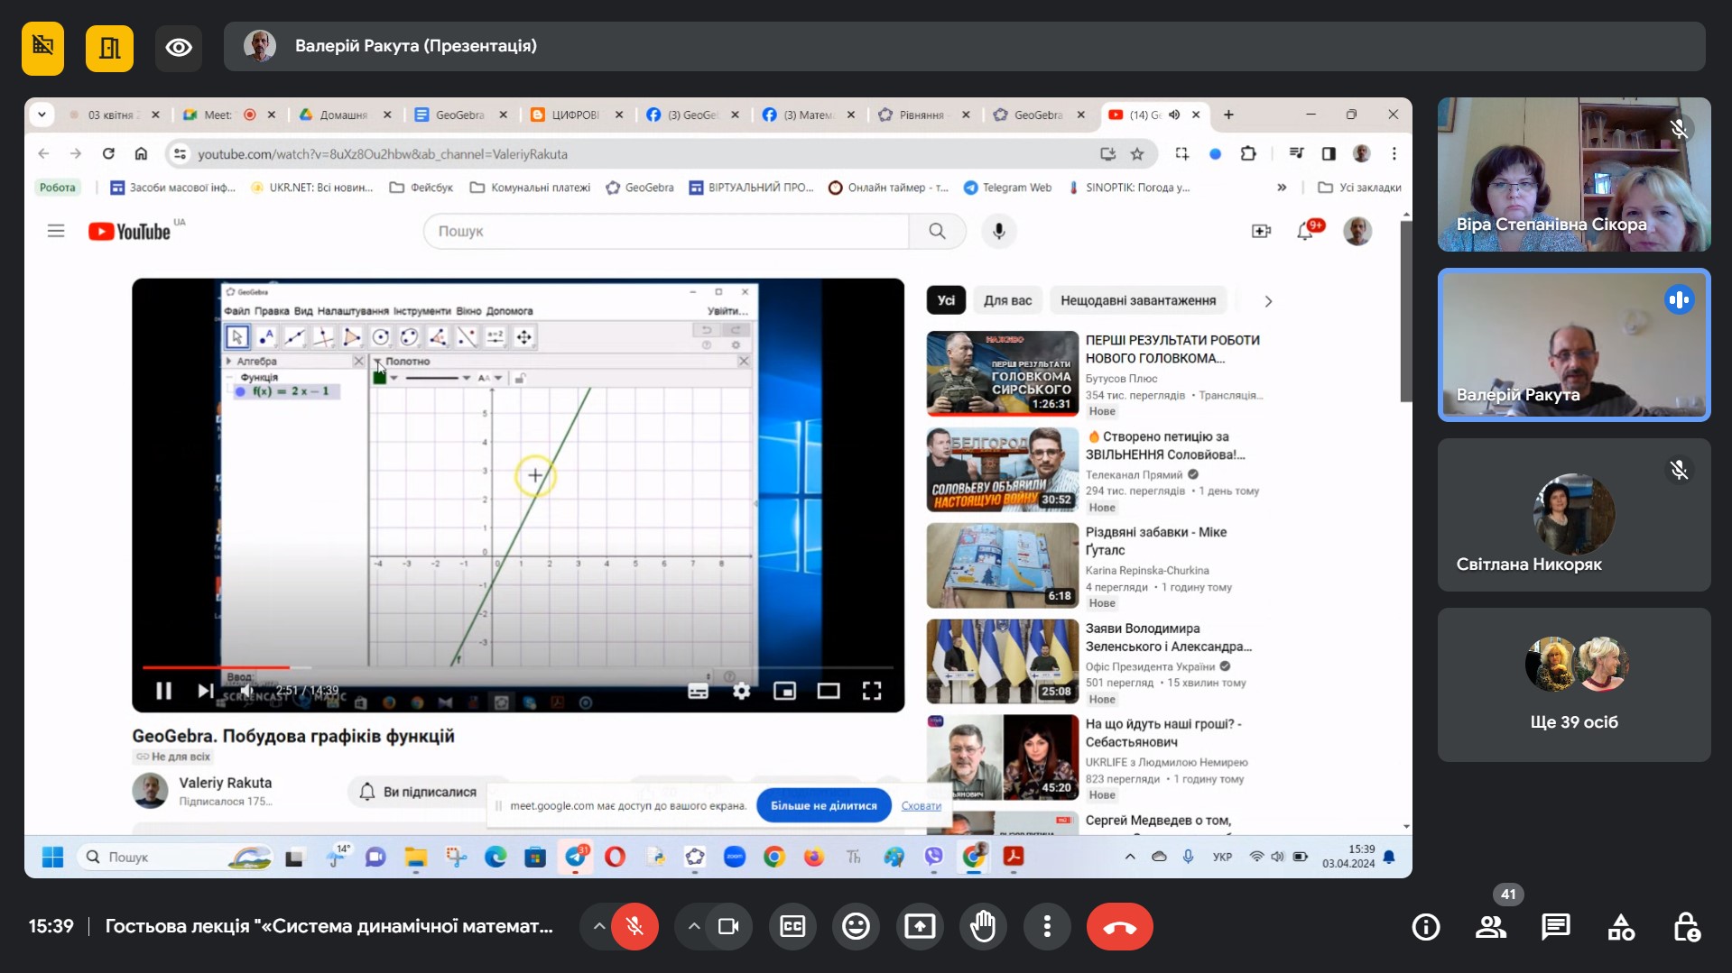Image resolution: width=1732 pixels, height=973 pixels.
Task: Unmute microphone in Meet toolbar
Action: point(634,926)
